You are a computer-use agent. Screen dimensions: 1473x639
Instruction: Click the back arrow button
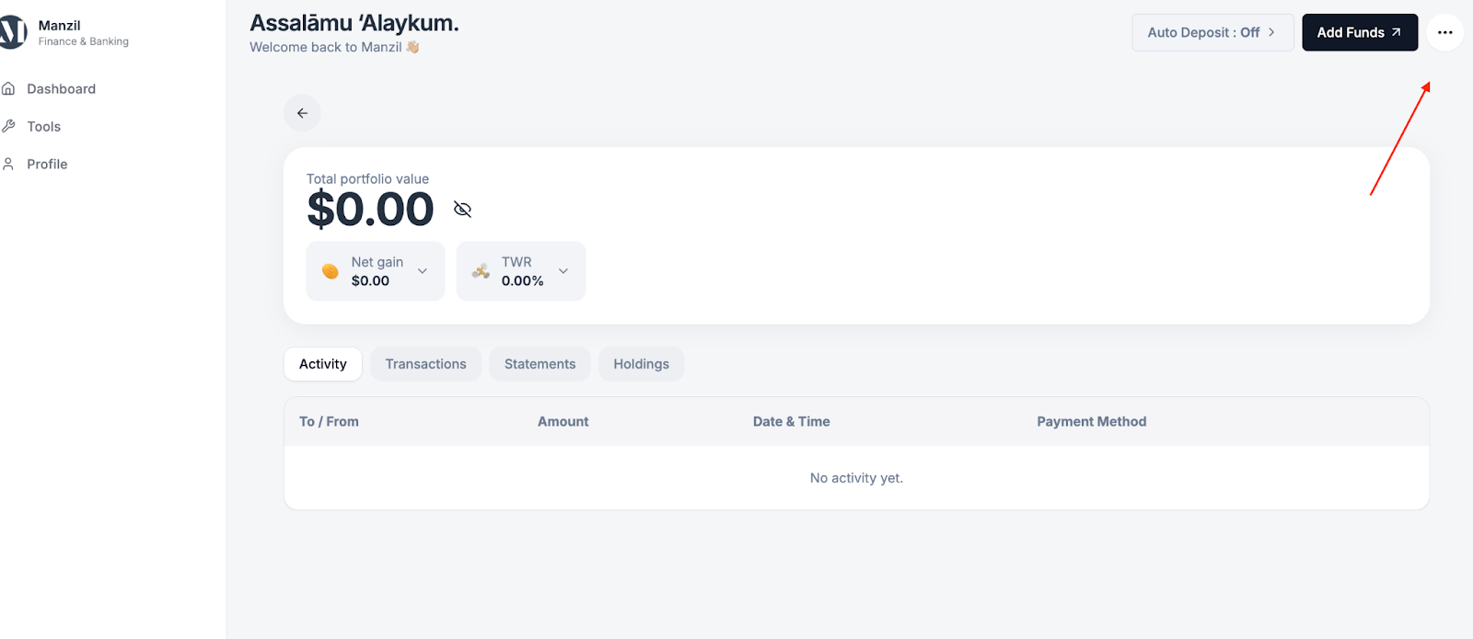click(302, 113)
